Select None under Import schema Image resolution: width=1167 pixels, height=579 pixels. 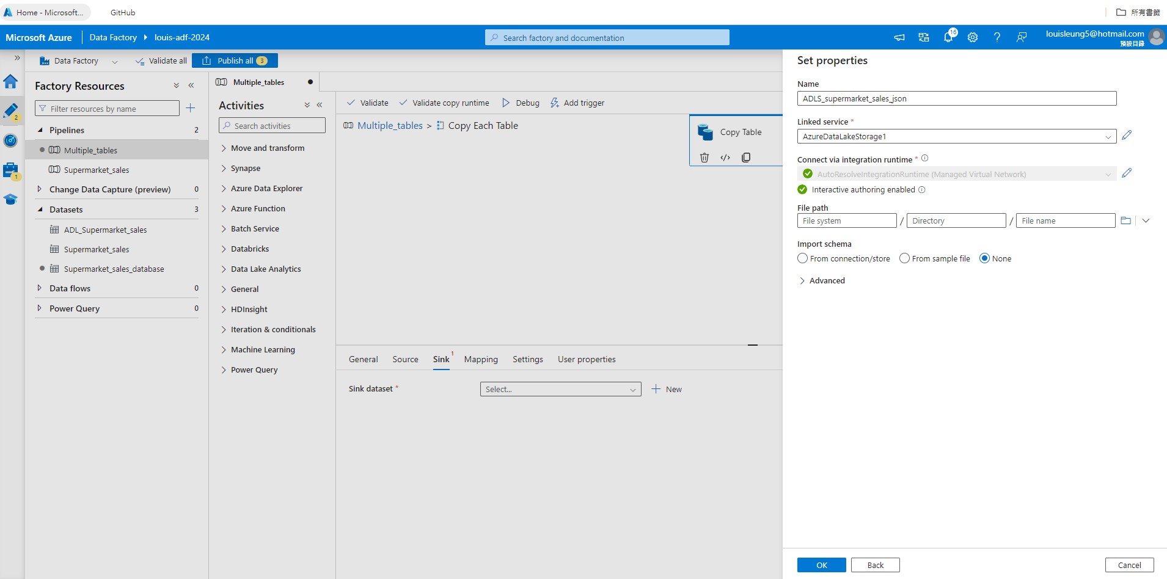coord(984,258)
